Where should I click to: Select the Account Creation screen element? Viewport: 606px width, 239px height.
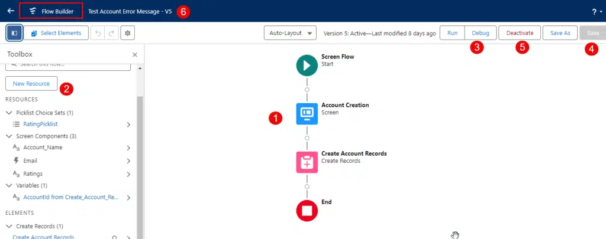click(x=307, y=113)
